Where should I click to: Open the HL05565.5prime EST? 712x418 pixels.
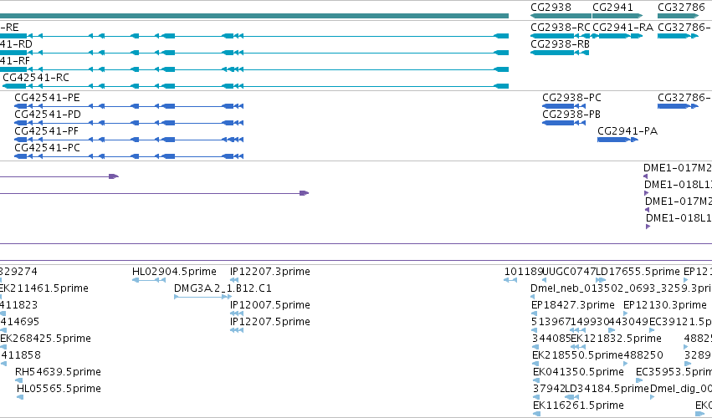tap(59, 389)
